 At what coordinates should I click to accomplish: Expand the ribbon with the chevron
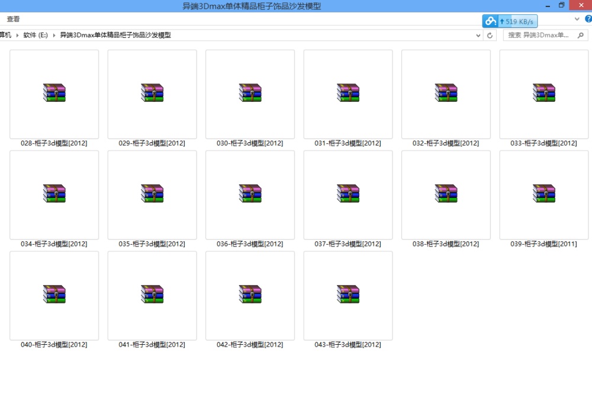(x=577, y=19)
